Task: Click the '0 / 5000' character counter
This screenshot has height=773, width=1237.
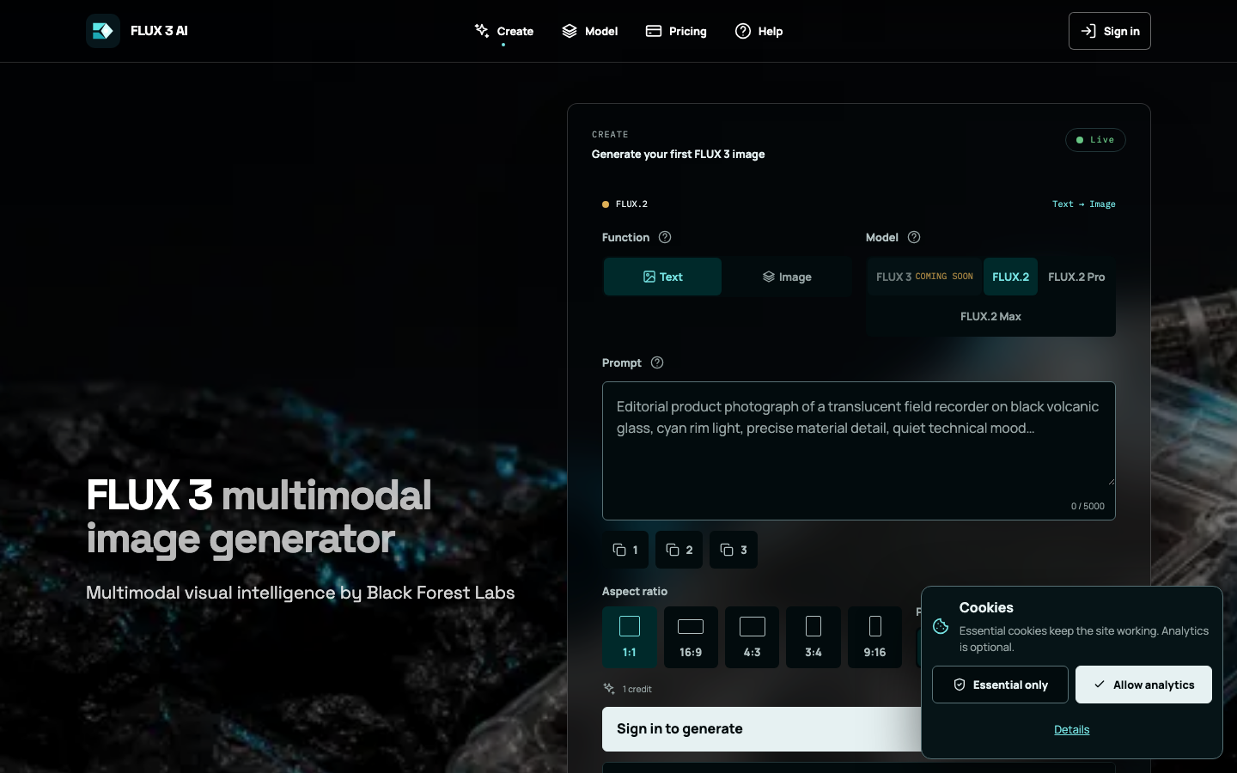Action: [x=1088, y=506]
